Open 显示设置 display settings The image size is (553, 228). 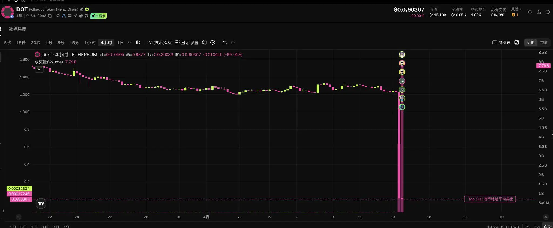(x=187, y=43)
